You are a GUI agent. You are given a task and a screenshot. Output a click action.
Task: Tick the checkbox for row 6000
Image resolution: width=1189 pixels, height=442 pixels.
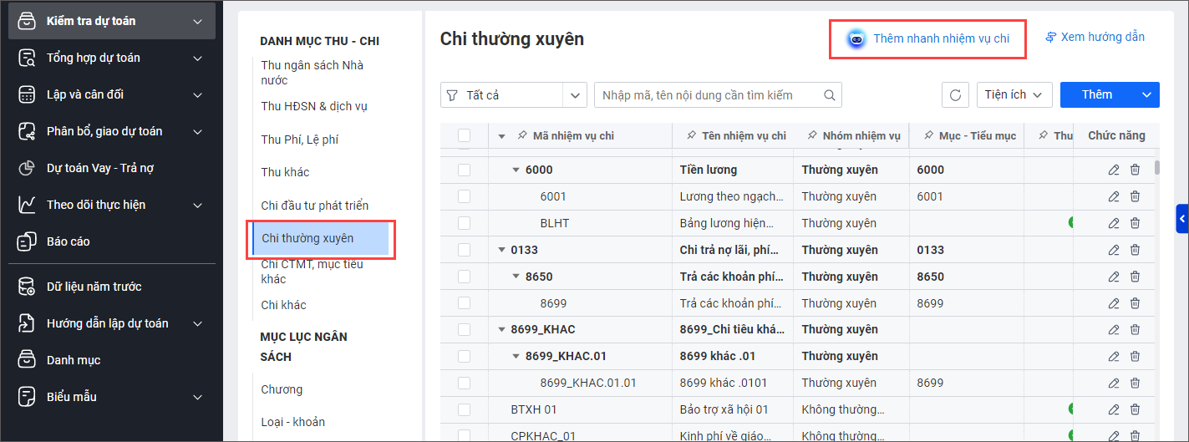coord(465,170)
